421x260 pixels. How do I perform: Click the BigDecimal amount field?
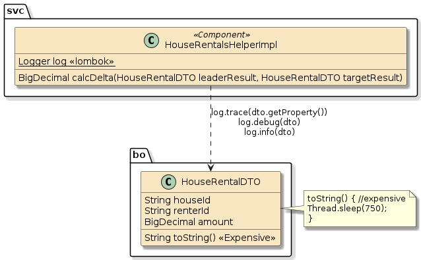189,222
